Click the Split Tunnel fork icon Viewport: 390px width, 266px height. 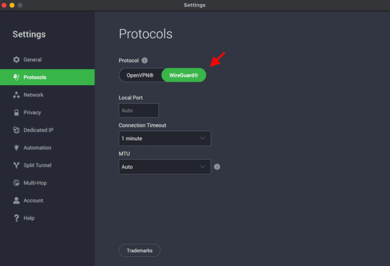pos(16,165)
